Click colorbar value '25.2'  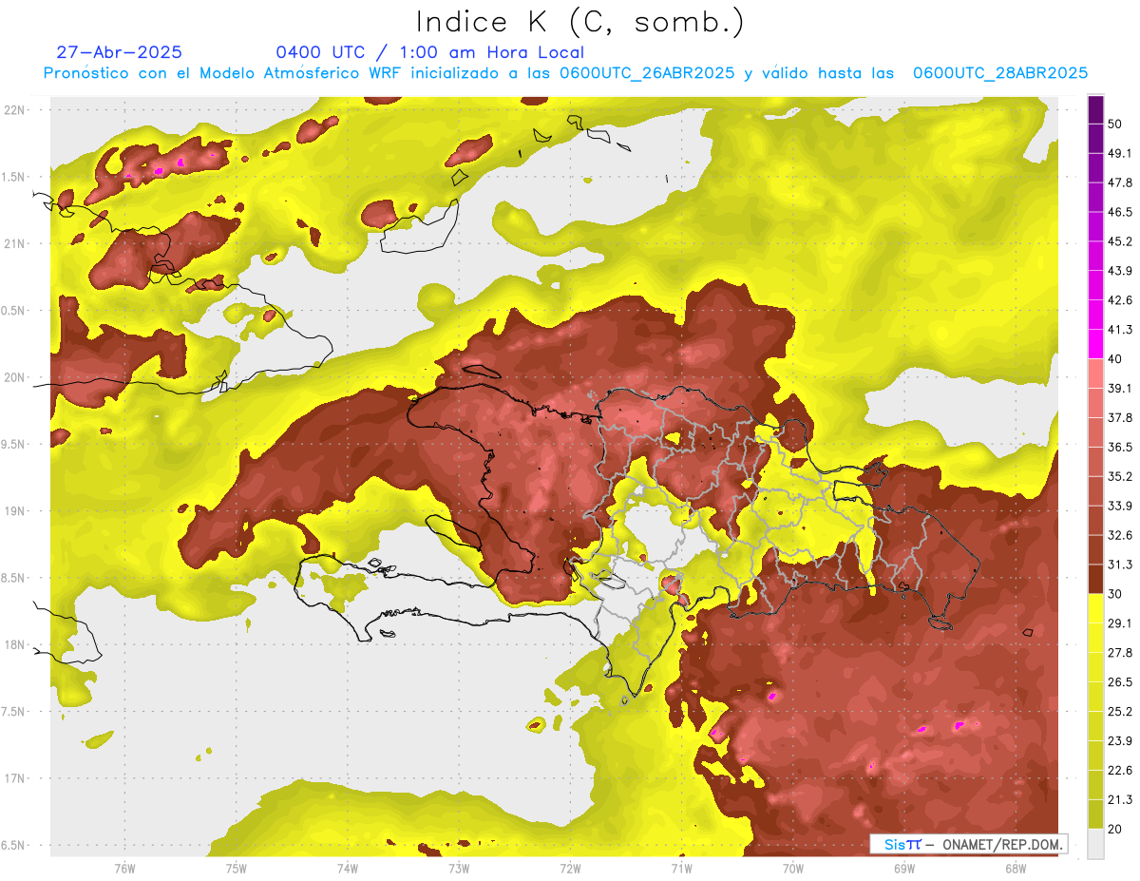tap(1119, 712)
